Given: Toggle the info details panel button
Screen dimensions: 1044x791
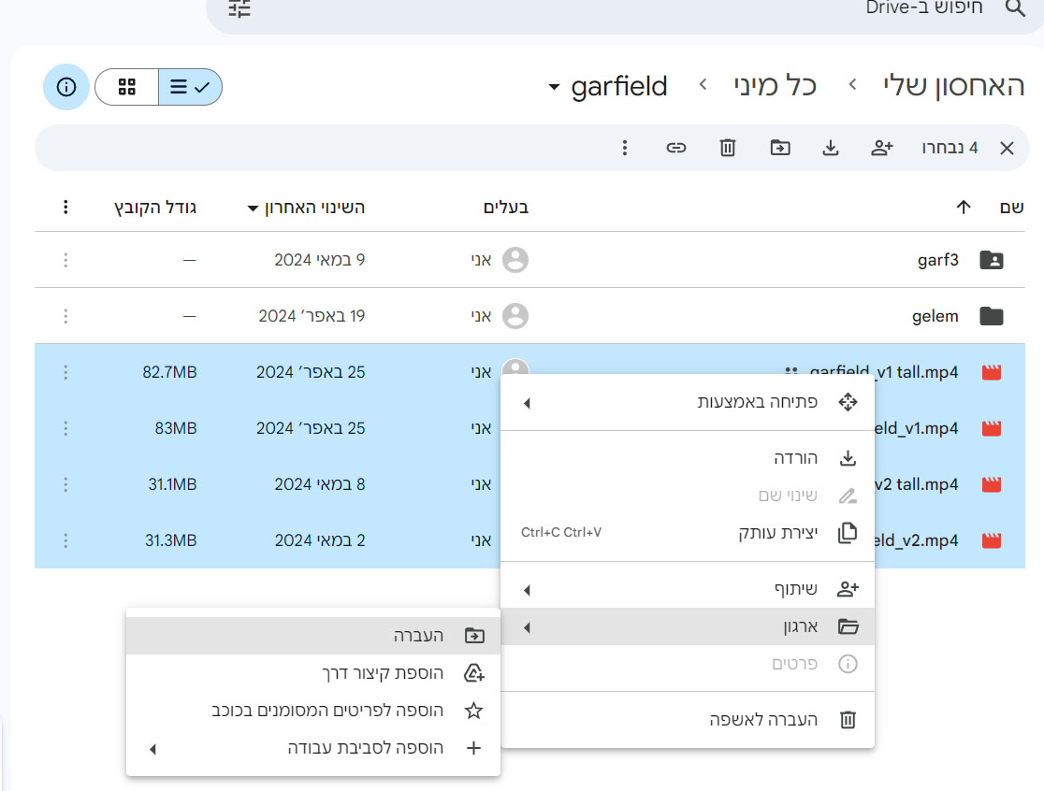Looking at the screenshot, I should coord(65,87).
